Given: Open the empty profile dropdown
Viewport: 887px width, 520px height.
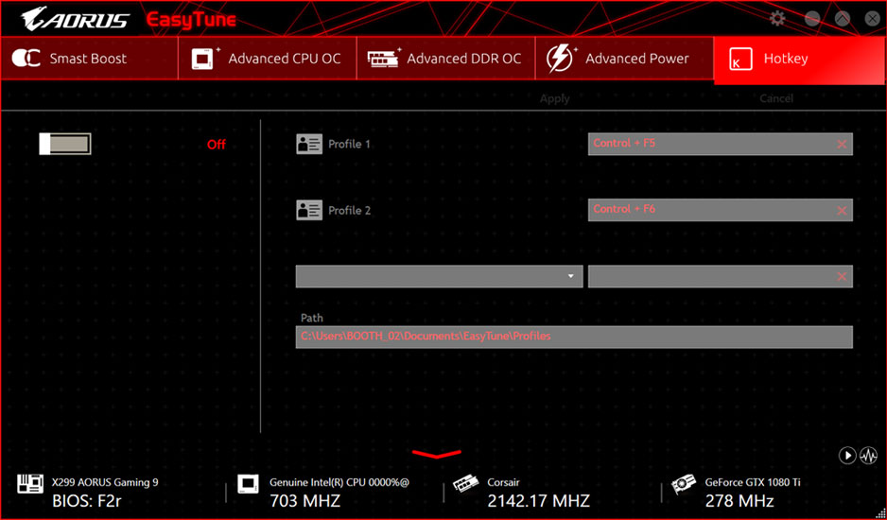Looking at the screenshot, I should click(x=439, y=276).
